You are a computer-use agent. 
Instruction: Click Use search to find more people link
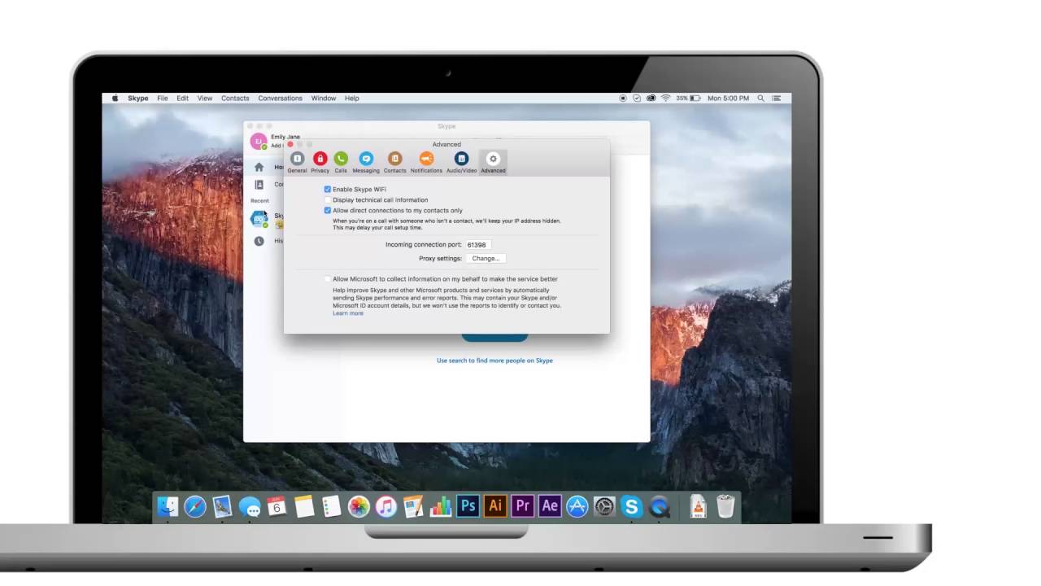[x=494, y=361]
